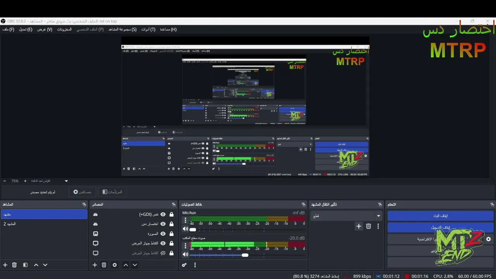Click the image icon of الصورة source

tap(96, 234)
